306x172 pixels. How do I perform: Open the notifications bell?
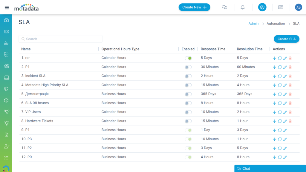pos(243,7)
